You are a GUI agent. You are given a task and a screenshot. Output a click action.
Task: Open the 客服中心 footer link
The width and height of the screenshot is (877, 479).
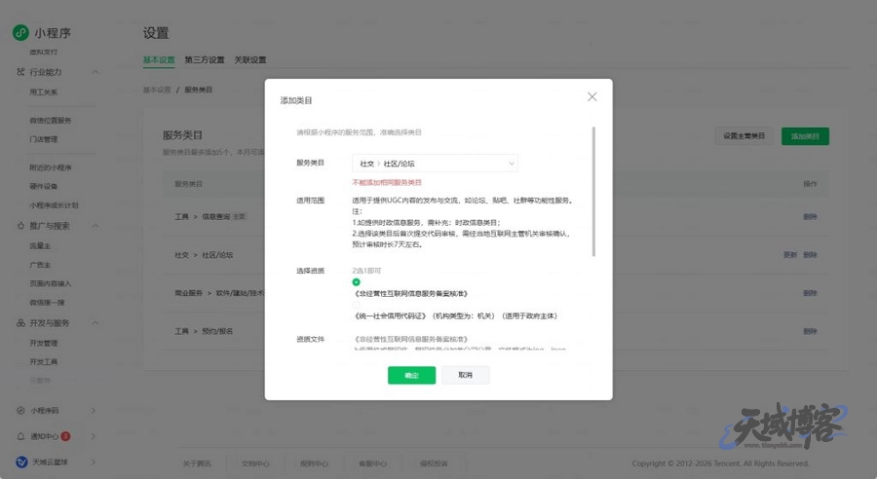[x=372, y=463]
